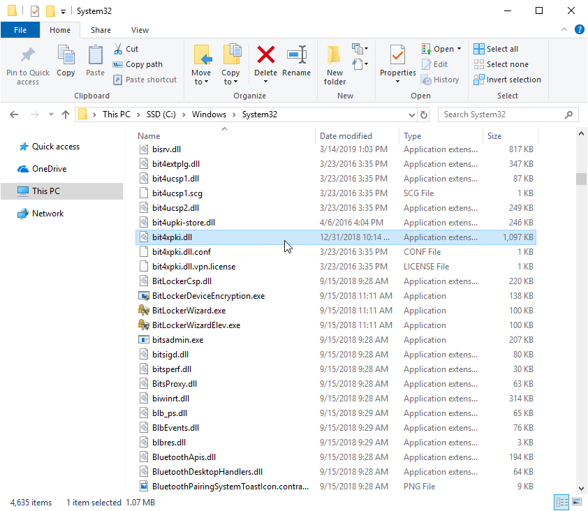Screen dimensions: 588x511
Task: Open the File menu
Action: pos(20,30)
